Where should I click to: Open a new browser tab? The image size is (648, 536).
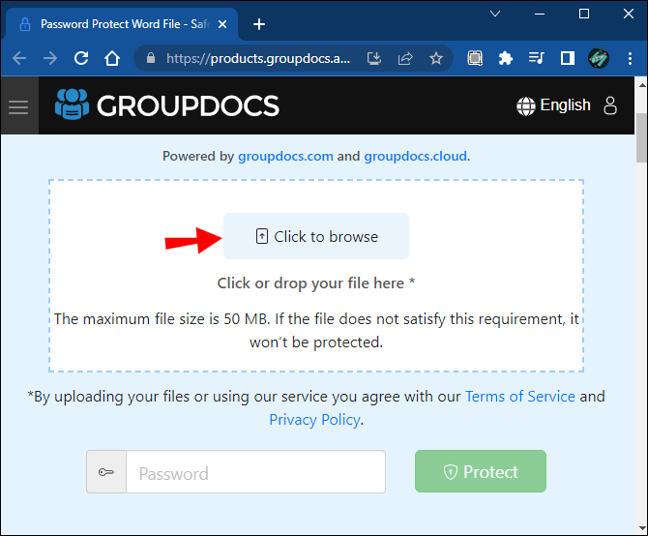click(259, 24)
